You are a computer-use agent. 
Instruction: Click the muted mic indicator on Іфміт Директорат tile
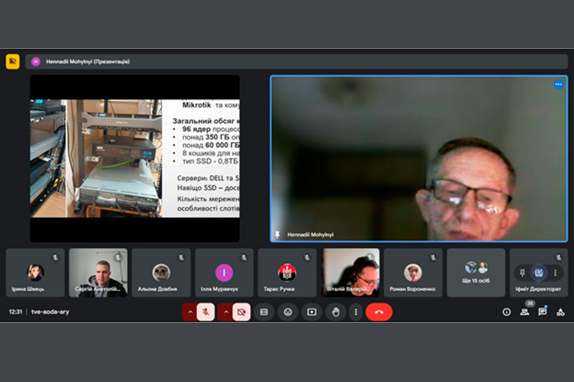click(x=559, y=257)
